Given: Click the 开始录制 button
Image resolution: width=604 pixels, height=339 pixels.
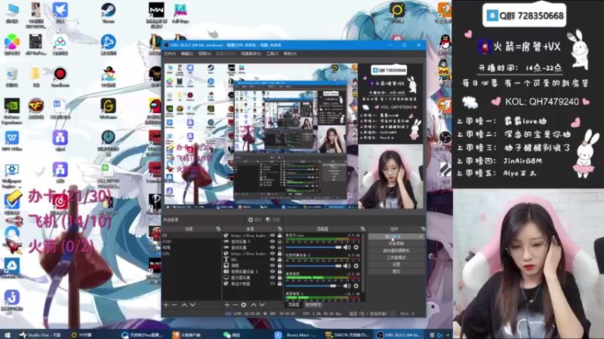Looking at the screenshot, I should (396, 243).
